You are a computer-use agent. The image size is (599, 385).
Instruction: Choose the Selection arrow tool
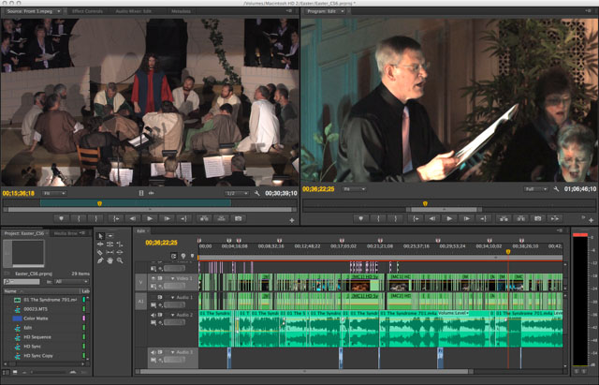pos(100,236)
